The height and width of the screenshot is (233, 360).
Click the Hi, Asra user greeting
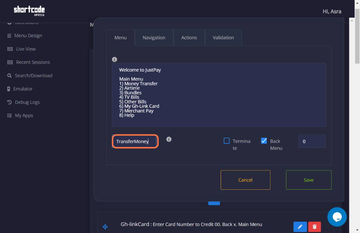coord(332,11)
